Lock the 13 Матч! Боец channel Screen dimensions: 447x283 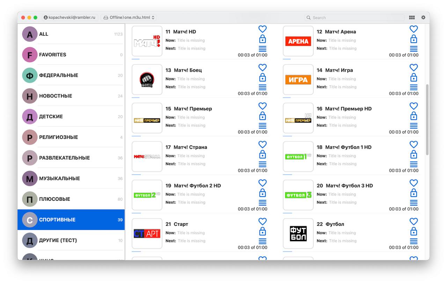point(263,77)
